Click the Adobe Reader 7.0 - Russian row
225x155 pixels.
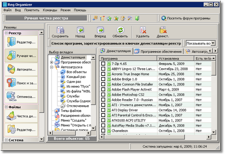click(x=156, y=100)
